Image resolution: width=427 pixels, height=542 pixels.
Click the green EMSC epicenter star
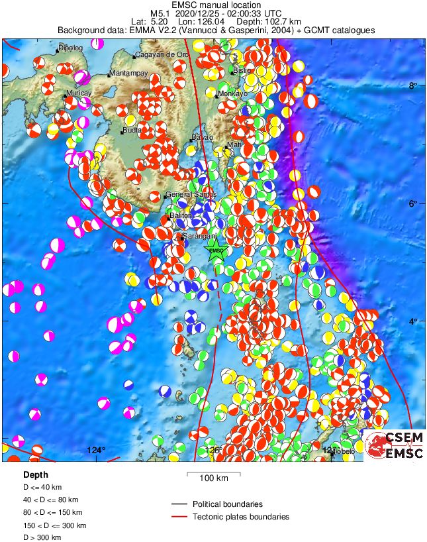216,250
